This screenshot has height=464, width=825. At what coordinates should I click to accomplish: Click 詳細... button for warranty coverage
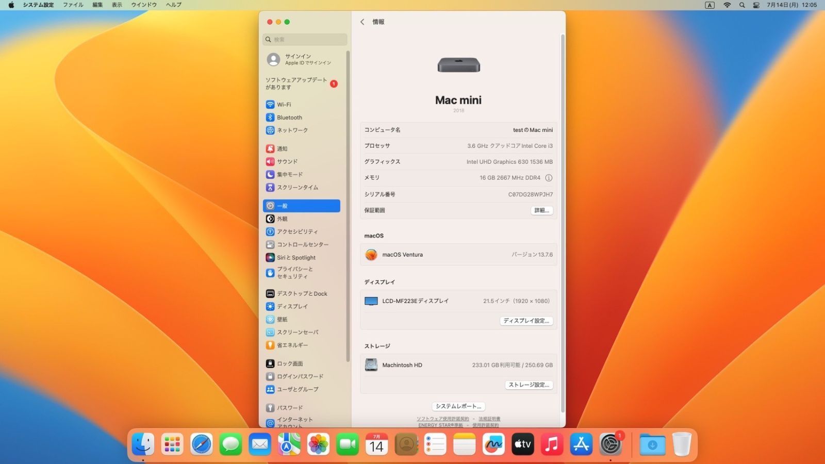click(542, 210)
